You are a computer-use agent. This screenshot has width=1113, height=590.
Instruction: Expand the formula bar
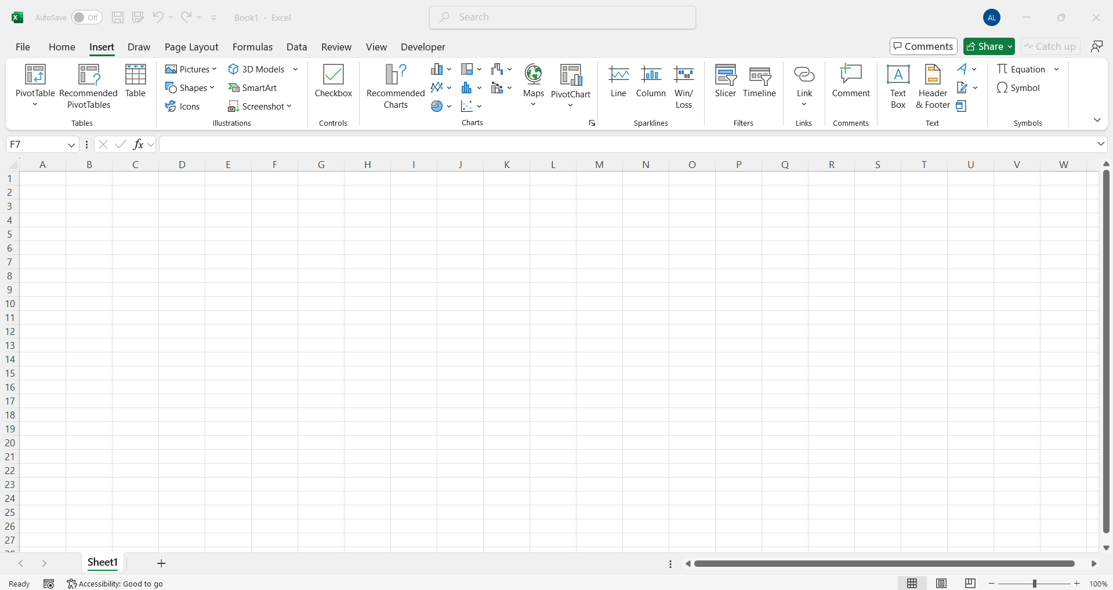(1101, 144)
